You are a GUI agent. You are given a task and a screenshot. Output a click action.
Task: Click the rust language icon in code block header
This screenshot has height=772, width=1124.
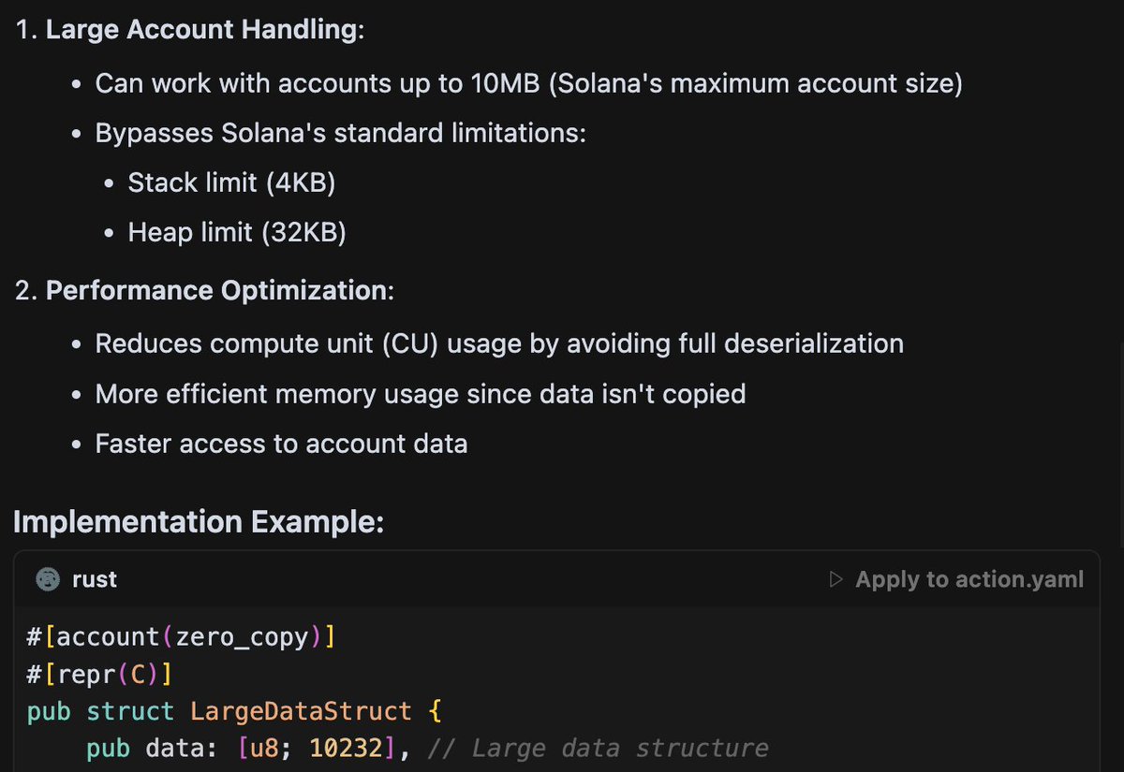coord(48,579)
